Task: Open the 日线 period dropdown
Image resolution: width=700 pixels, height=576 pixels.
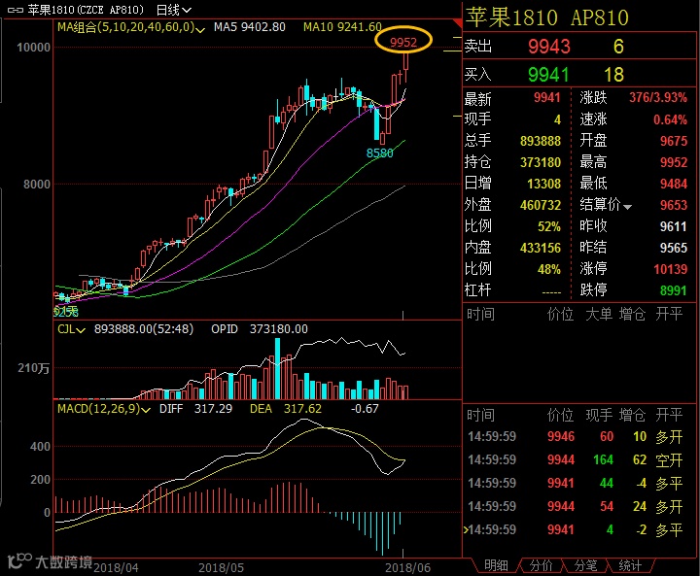Action: (x=174, y=10)
